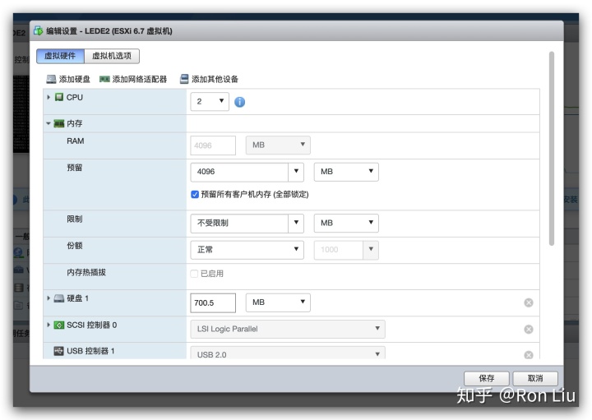Viewport: 592px width, 420px height.
Task: Click the 预留 (reservation) row label
Action: click(x=74, y=168)
